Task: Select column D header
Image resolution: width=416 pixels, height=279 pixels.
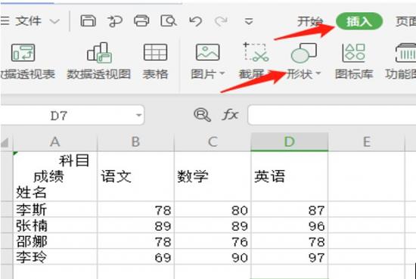Action: [x=290, y=142]
